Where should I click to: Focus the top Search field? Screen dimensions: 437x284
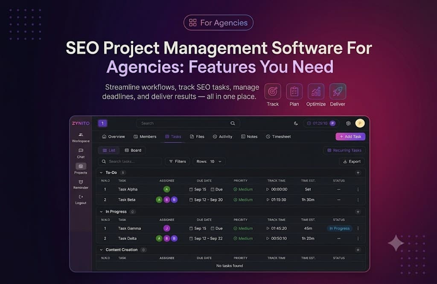[188, 123]
